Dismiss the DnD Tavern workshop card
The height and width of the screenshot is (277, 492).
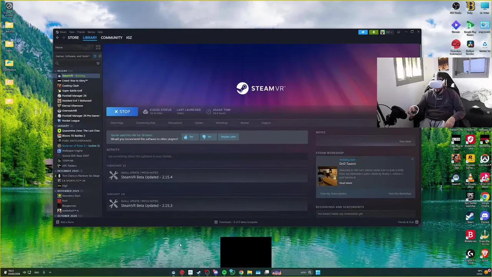[412, 159]
